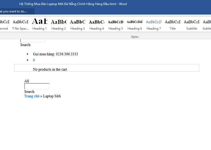Apply the Heading 3 style

click(x=78, y=25)
